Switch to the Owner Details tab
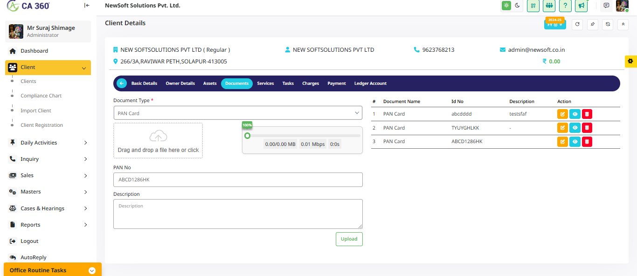Viewport: 637px width, 276px height. point(180,83)
